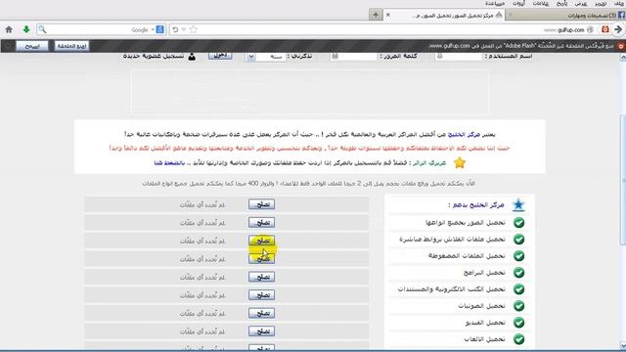
Task: Click the تحميل ملفات الفلاش بروابط مباشرة item
Action: [x=452, y=239]
